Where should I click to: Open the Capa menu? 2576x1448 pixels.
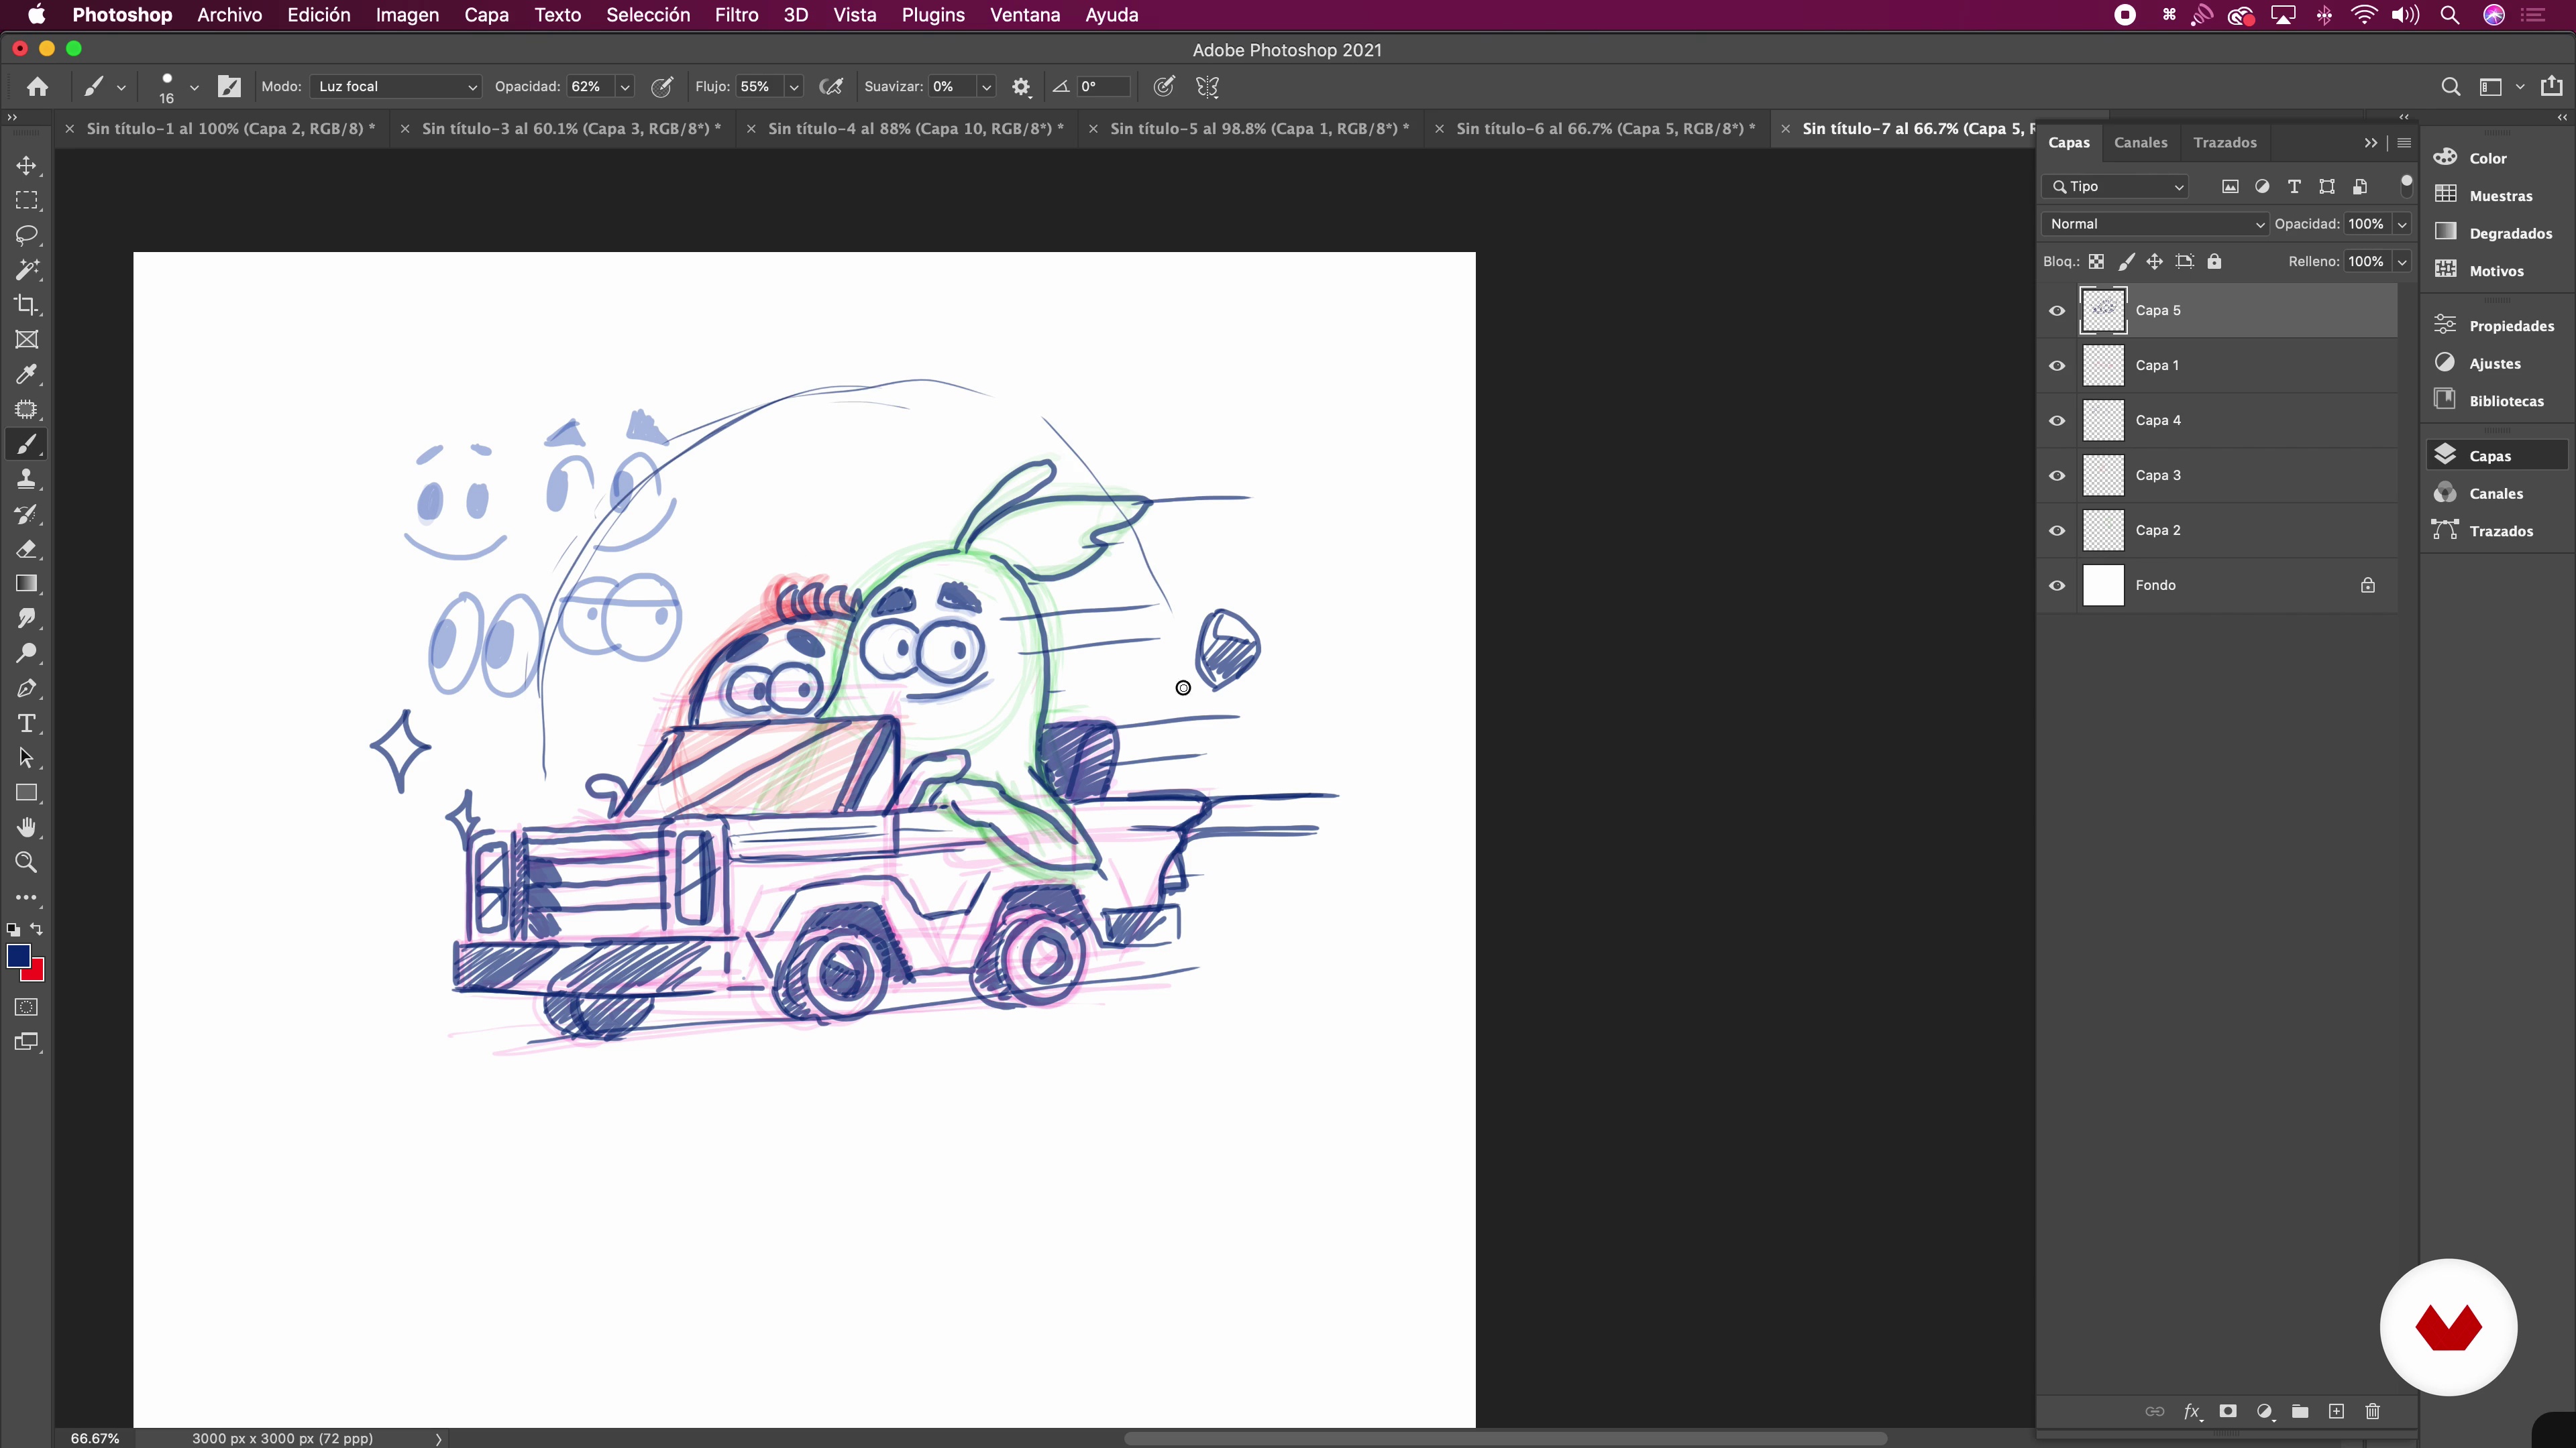pyautogui.click(x=486, y=15)
